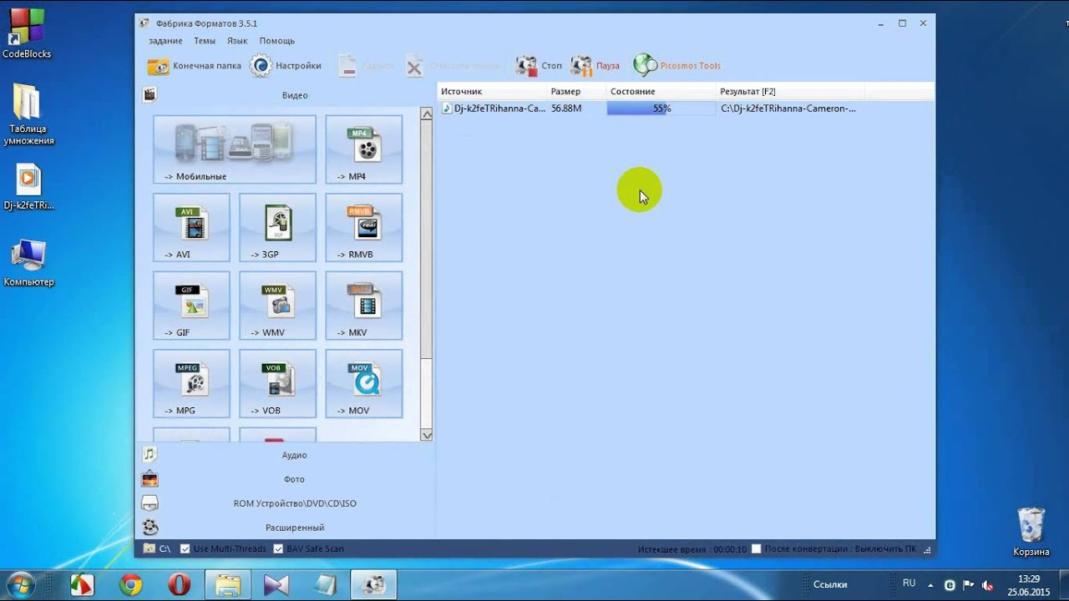Select the WMV conversion tile
The width and height of the screenshot is (1069, 601).
tap(277, 306)
